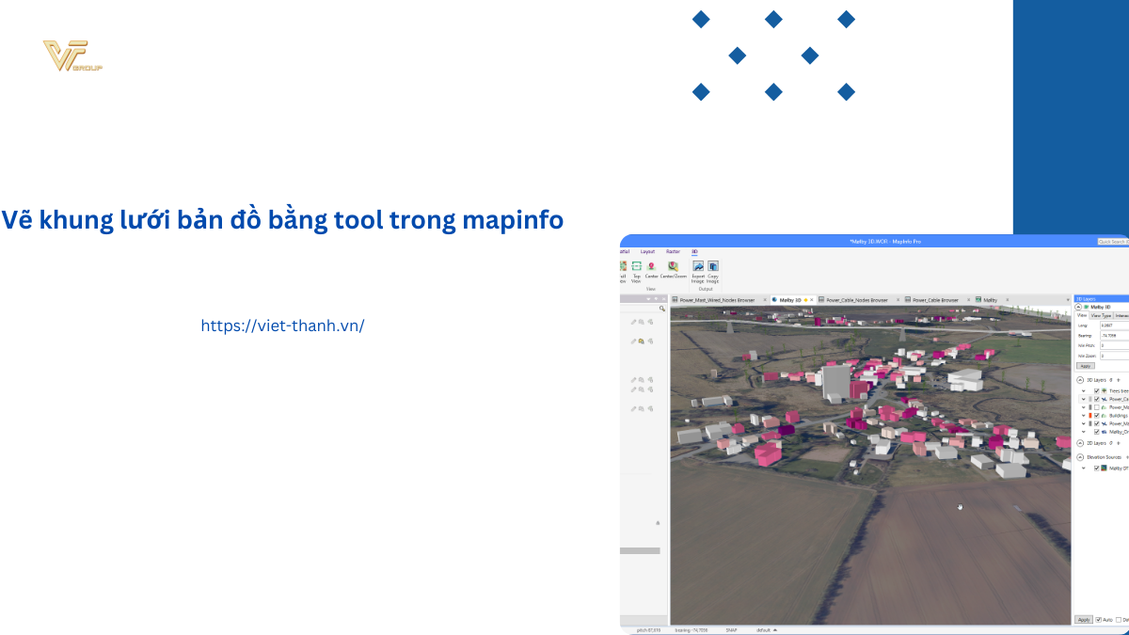This screenshot has width=1129, height=635.
Task: Click the Long input field
Action: 1114,325
